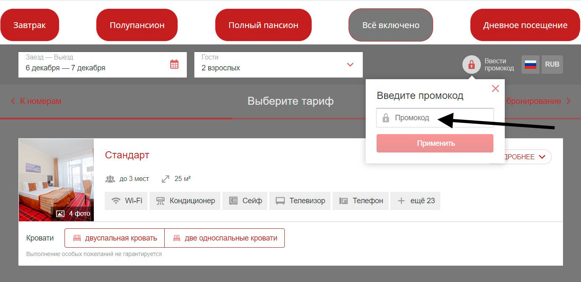Select две односпальные кровати bed option
The image size is (581, 282).
click(225, 238)
